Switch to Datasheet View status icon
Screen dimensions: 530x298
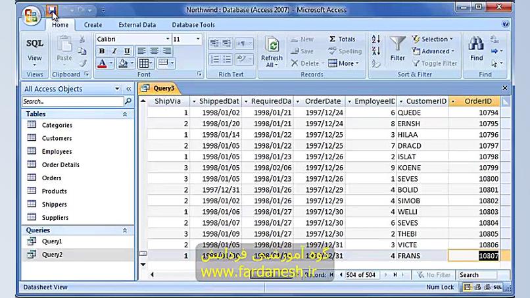pos(467,287)
